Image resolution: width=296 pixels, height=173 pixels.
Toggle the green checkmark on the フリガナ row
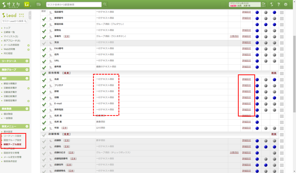44,86
